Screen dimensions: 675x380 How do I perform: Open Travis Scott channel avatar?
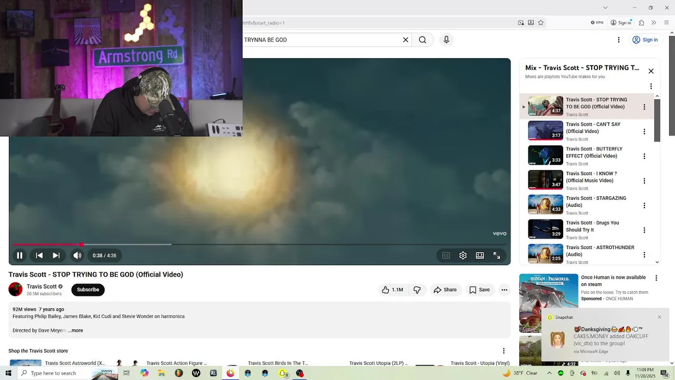click(16, 289)
